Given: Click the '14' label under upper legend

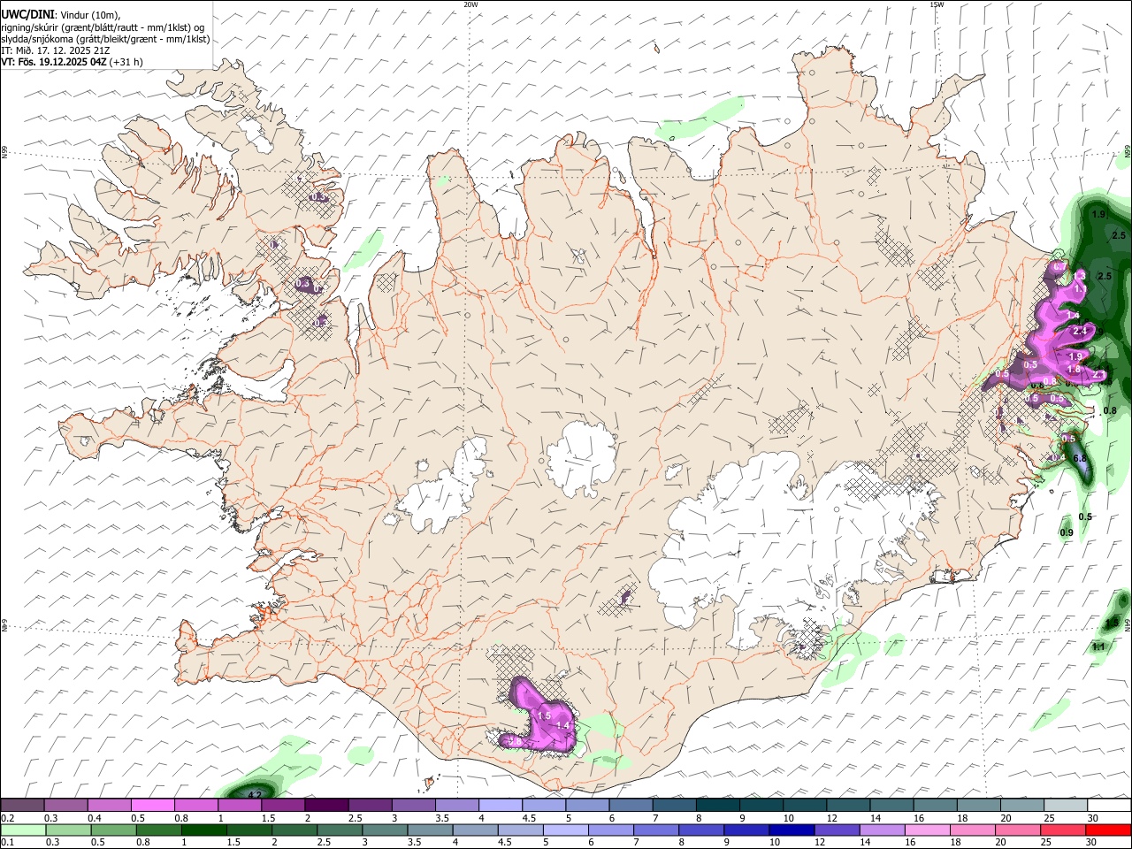Looking at the screenshot, I should [876, 818].
